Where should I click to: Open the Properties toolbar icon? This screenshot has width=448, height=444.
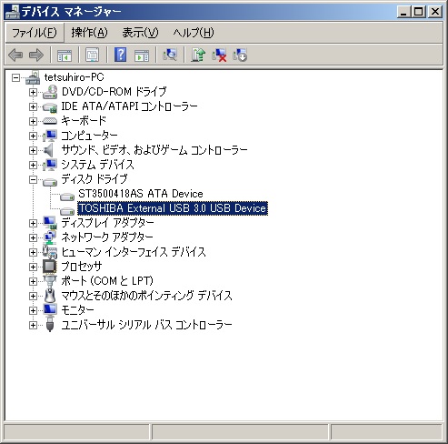point(93,55)
